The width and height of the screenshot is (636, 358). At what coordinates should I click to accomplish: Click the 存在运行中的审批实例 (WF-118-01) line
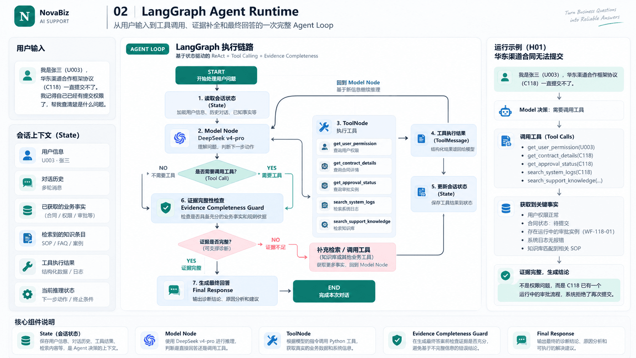[571, 232]
